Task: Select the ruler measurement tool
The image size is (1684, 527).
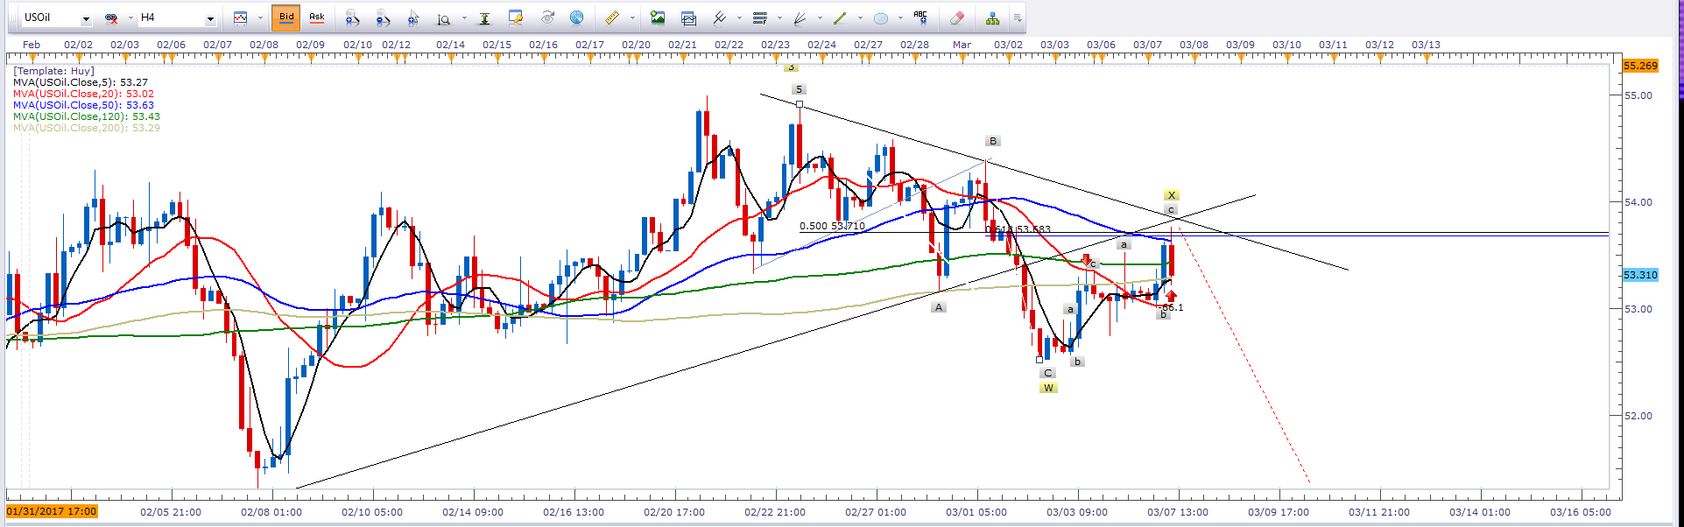Action: click(612, 18)
